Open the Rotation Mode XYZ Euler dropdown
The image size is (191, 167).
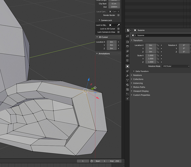tap(176, 66)
